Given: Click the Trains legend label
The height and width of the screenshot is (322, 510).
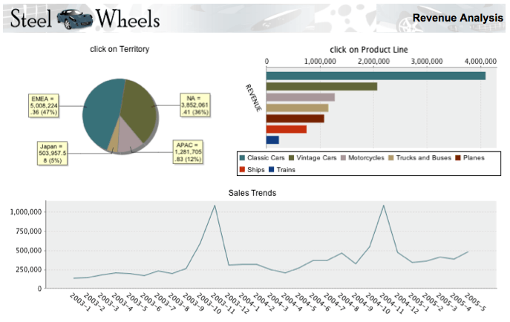Looking at the screenshot, I should click(x=286, y=170).
